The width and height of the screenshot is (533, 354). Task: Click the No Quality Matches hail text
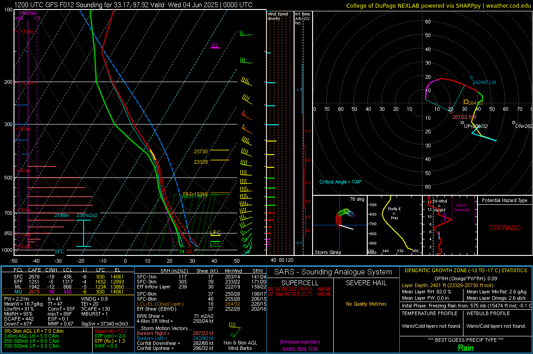(366, 304)
